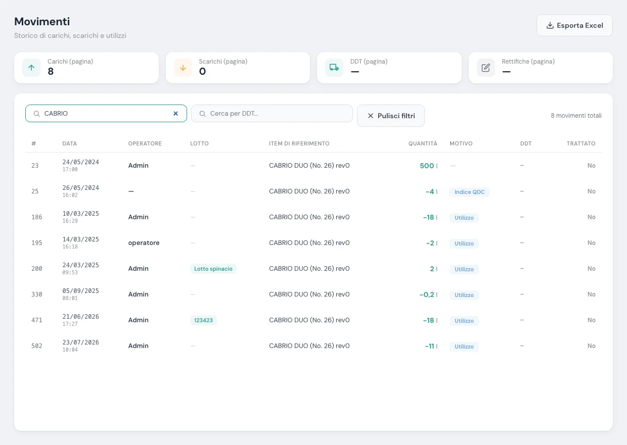Image resolution: width=627 pixels, height=445 pixels.
Task: Click the DDT truck icon
Action: [334, 68]
